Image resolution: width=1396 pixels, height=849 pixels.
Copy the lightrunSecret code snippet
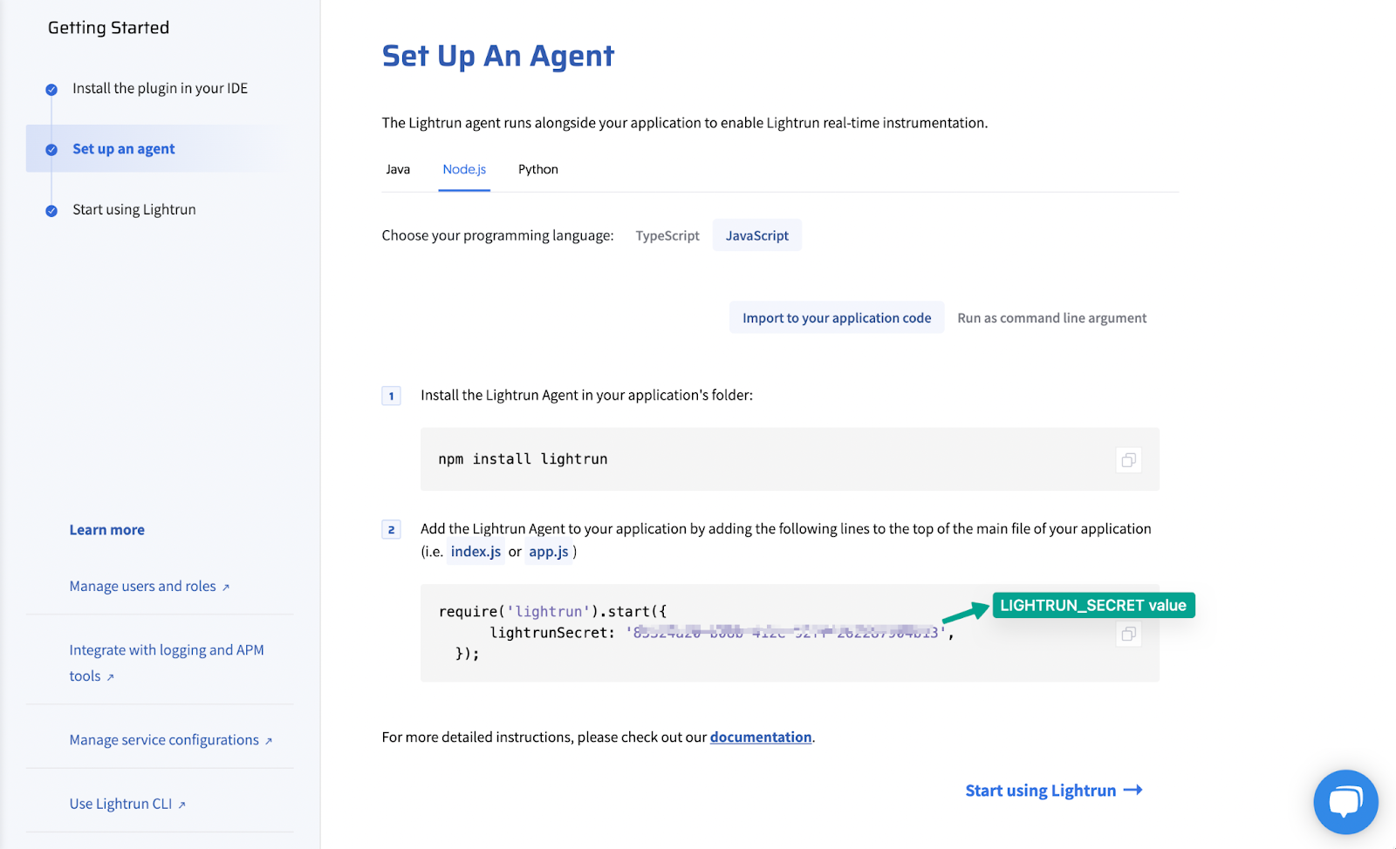click(x=1128, y=635)
